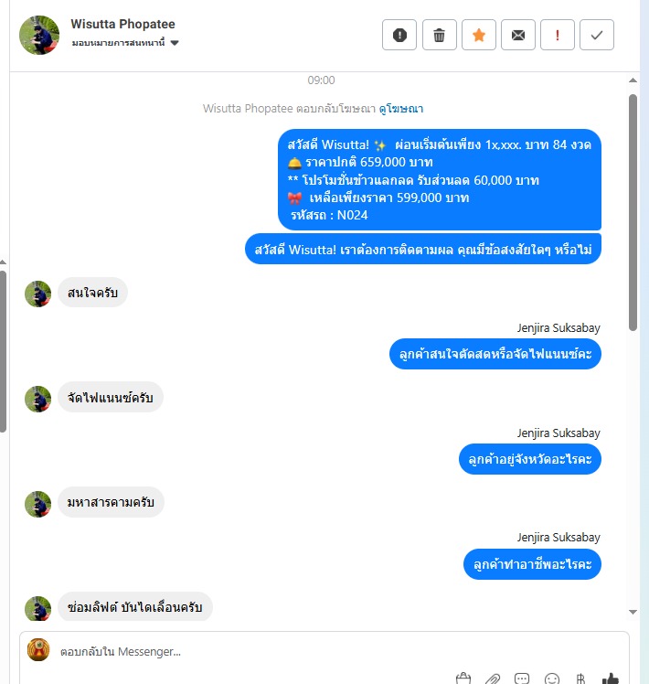Open saved replies speech bubble icon
649x684 pixels.
coord(522,679)
